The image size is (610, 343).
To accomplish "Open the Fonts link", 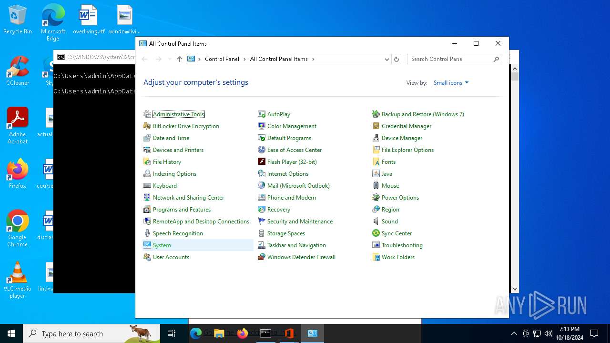I will (x=389, y=162).
